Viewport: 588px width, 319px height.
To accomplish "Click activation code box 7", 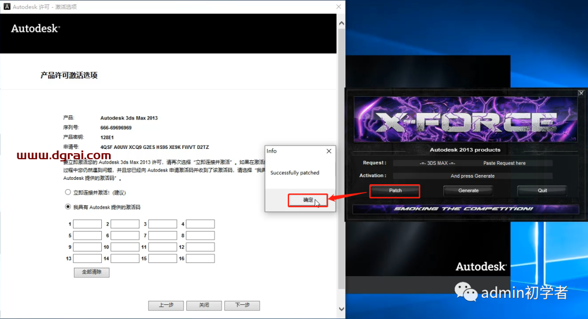I will [x=163, y=235].
